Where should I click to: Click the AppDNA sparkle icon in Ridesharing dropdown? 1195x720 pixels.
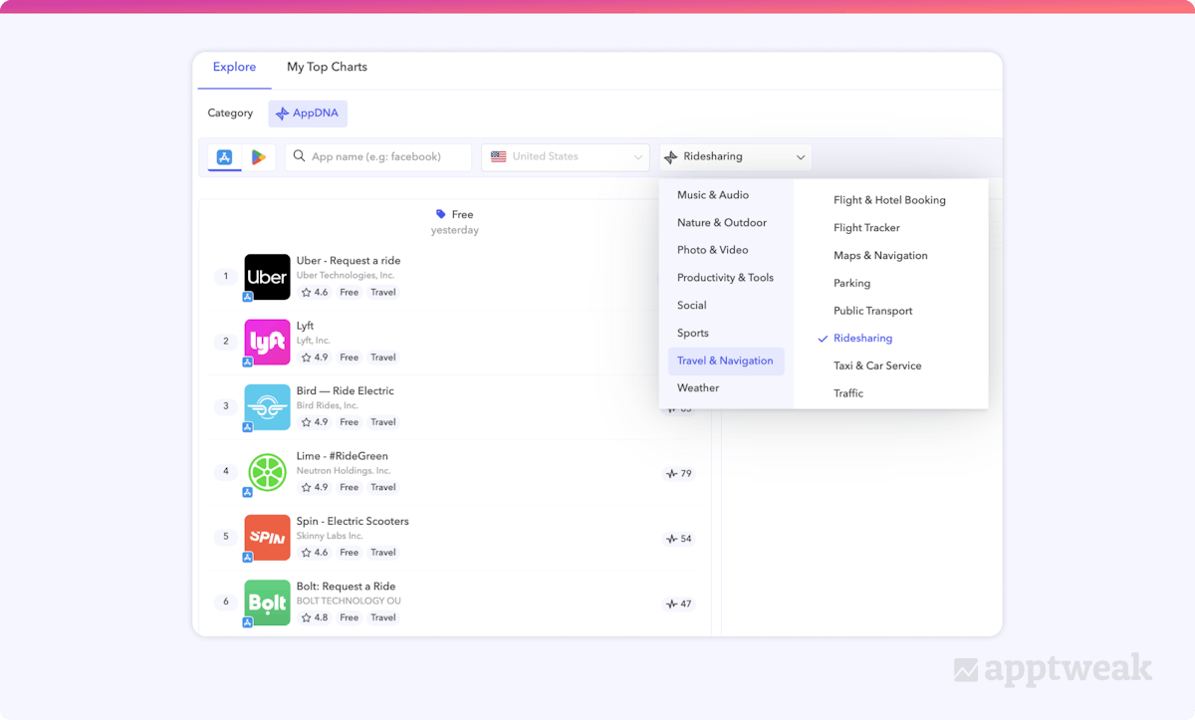click(x=671, y=157)
